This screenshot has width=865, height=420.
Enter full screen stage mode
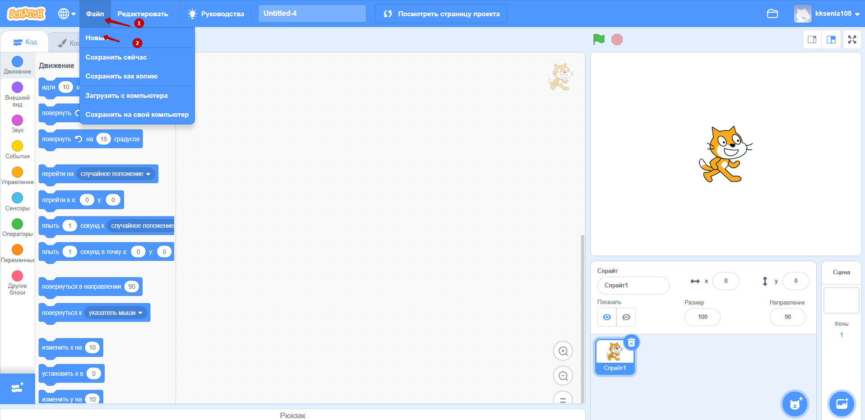(x=852, y=40)
